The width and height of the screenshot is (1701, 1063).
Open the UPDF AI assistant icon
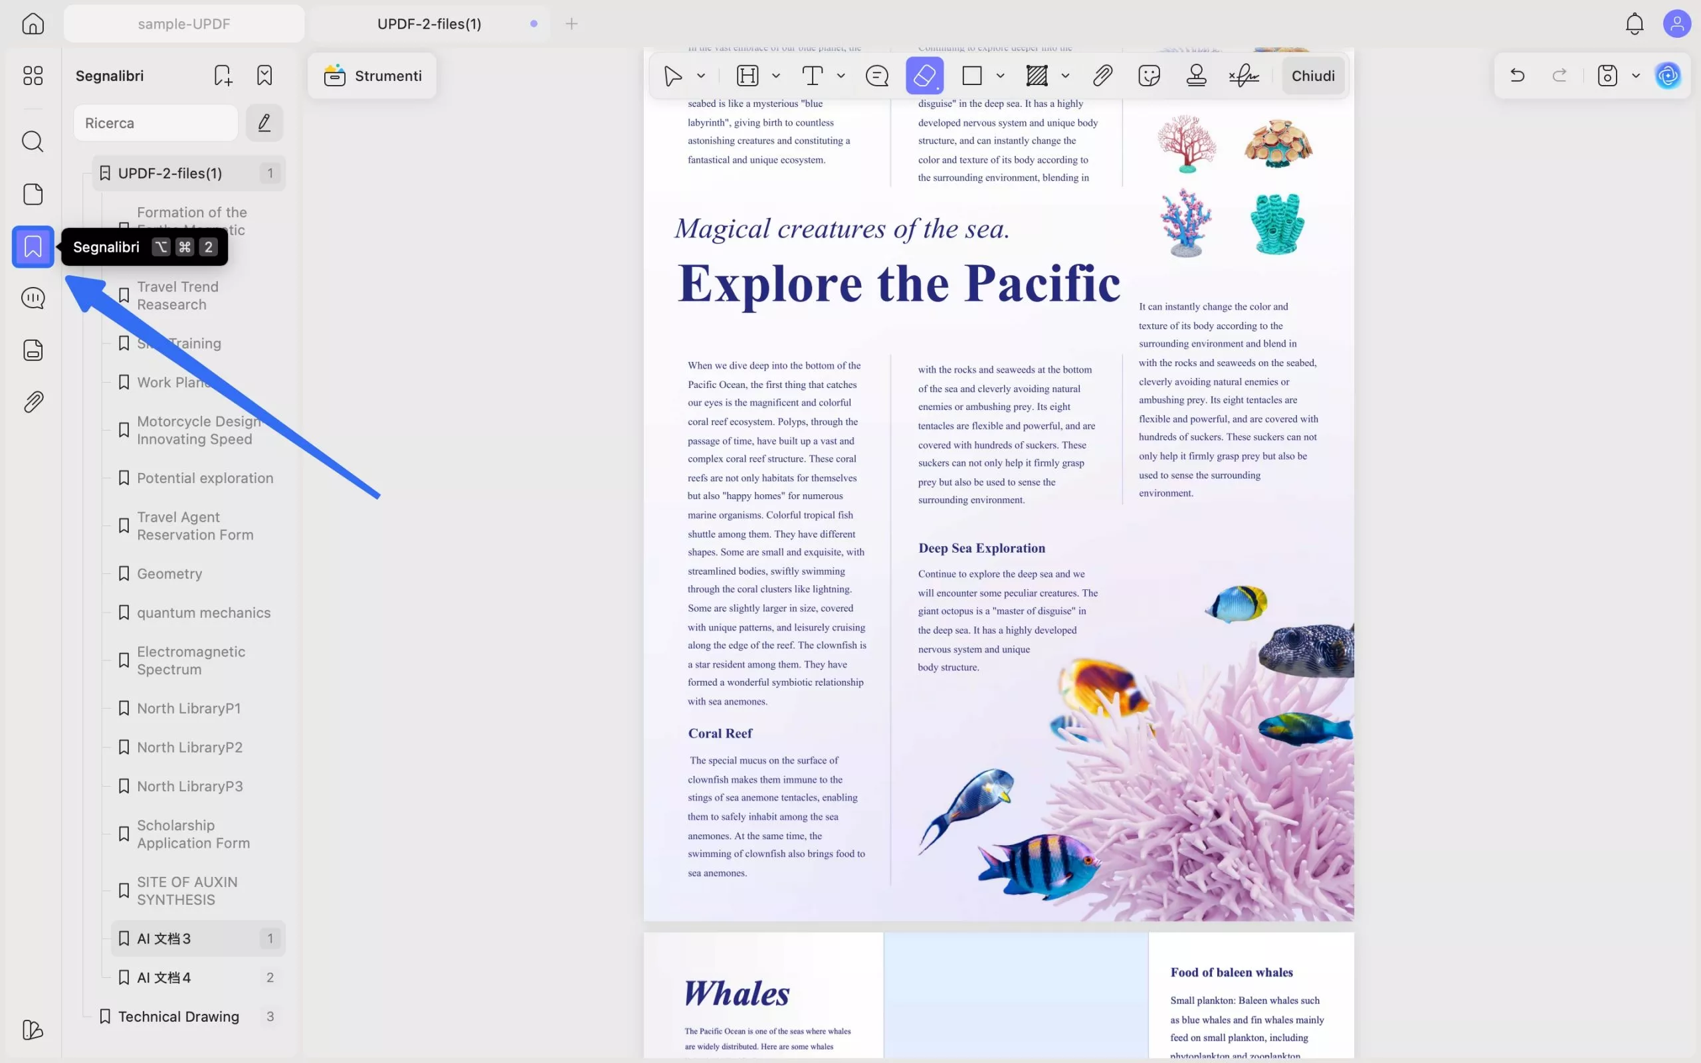click(1667, 75)
